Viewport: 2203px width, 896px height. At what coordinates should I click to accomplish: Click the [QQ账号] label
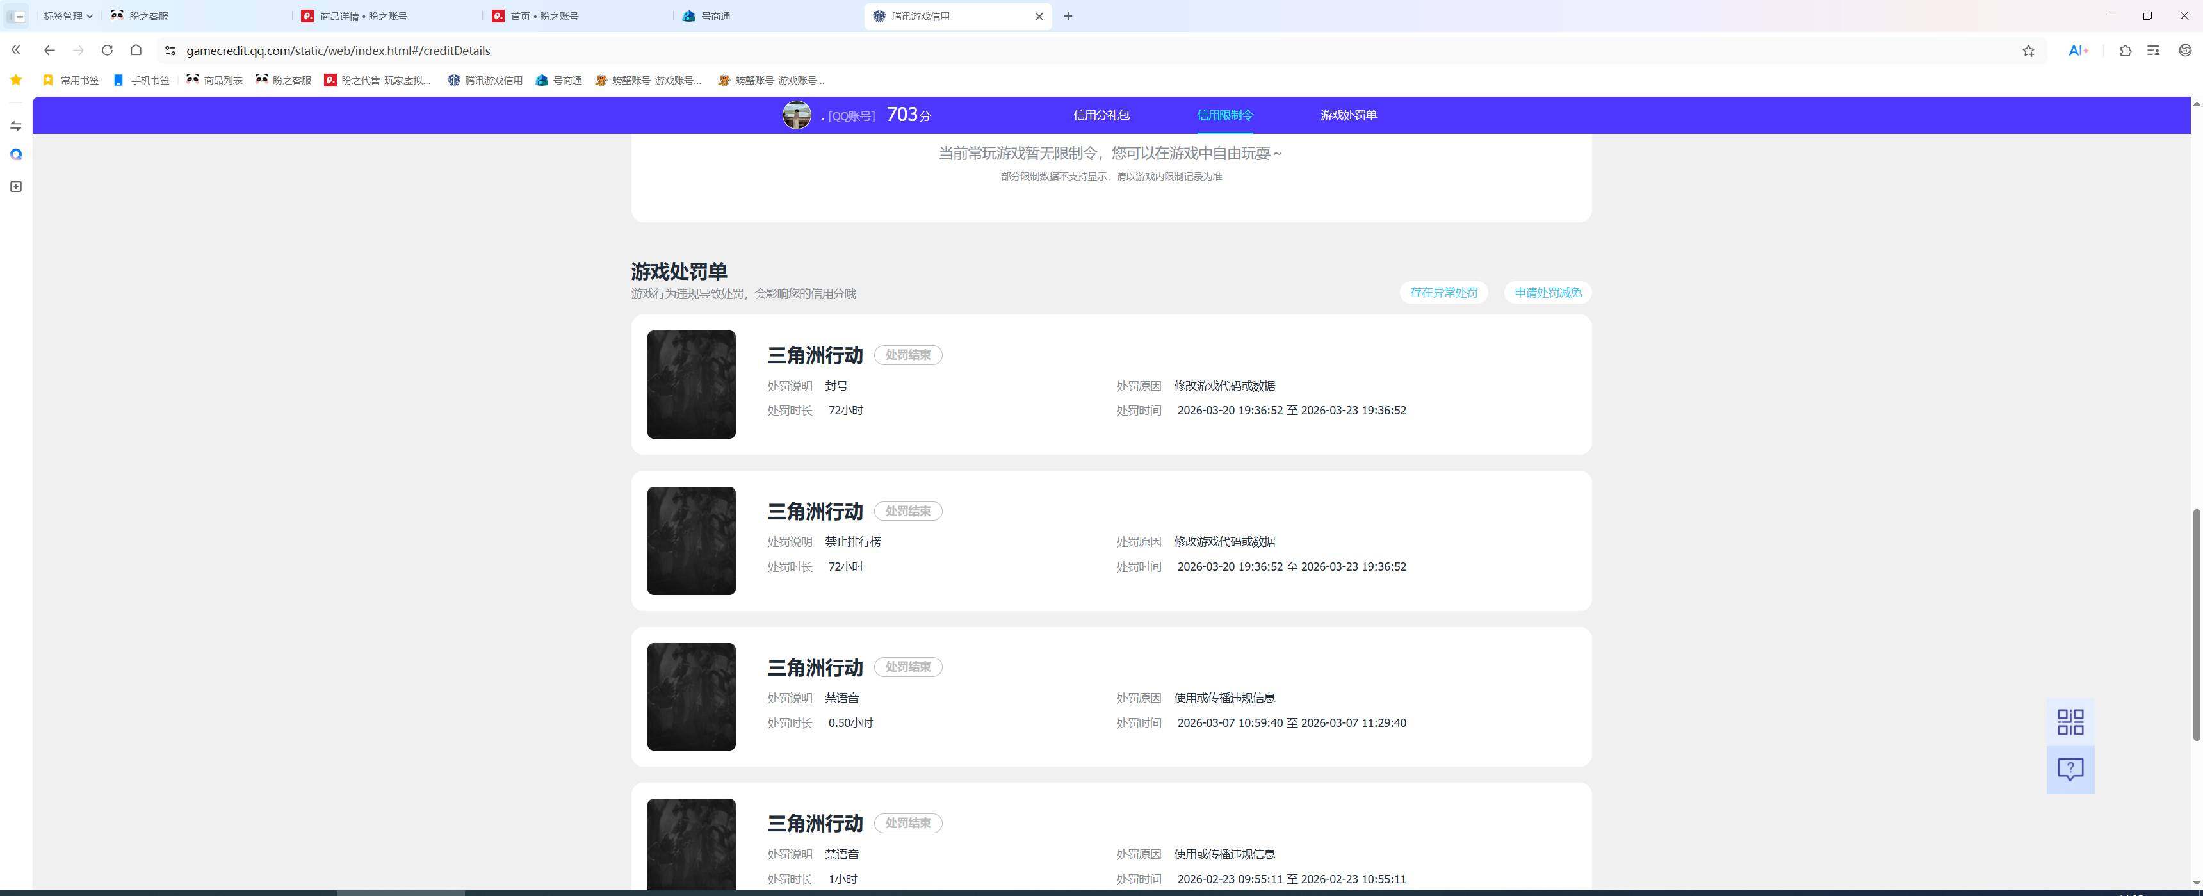click(851, 117)
